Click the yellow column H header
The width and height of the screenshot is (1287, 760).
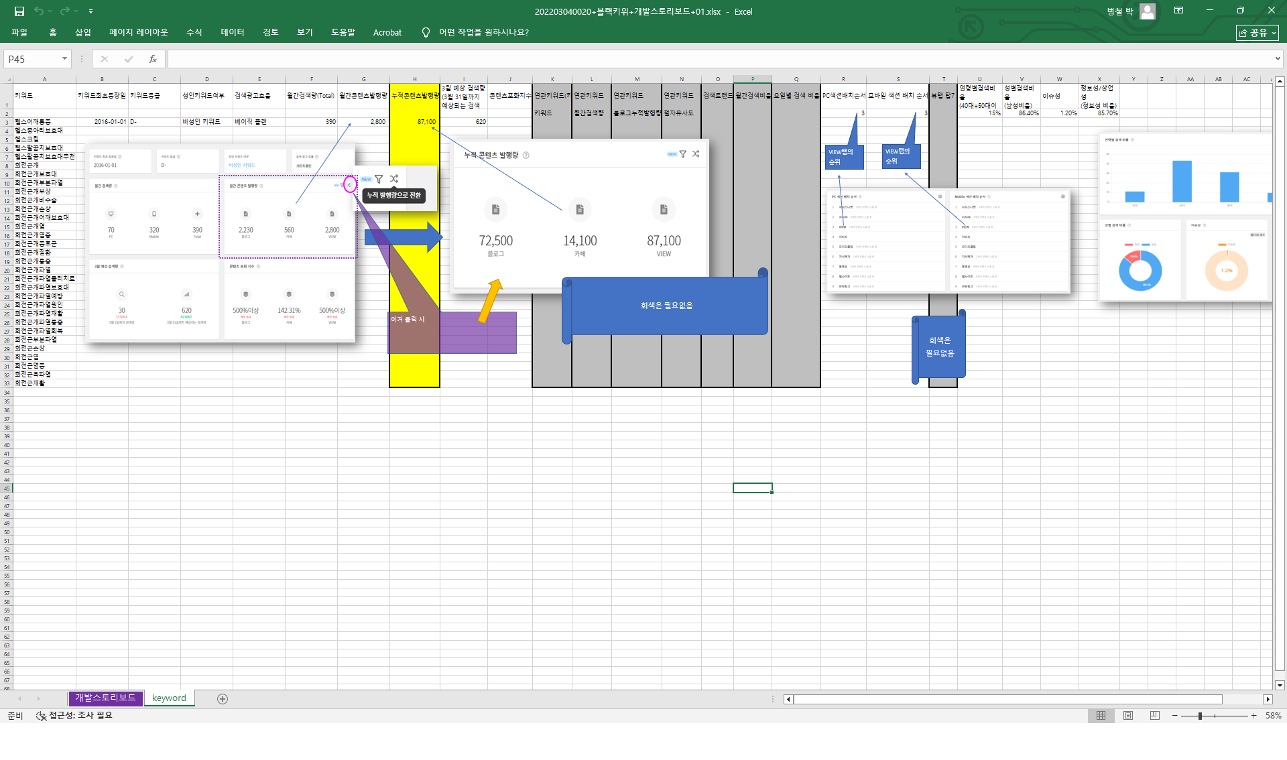pyautogui.click(x=414, y=79)
